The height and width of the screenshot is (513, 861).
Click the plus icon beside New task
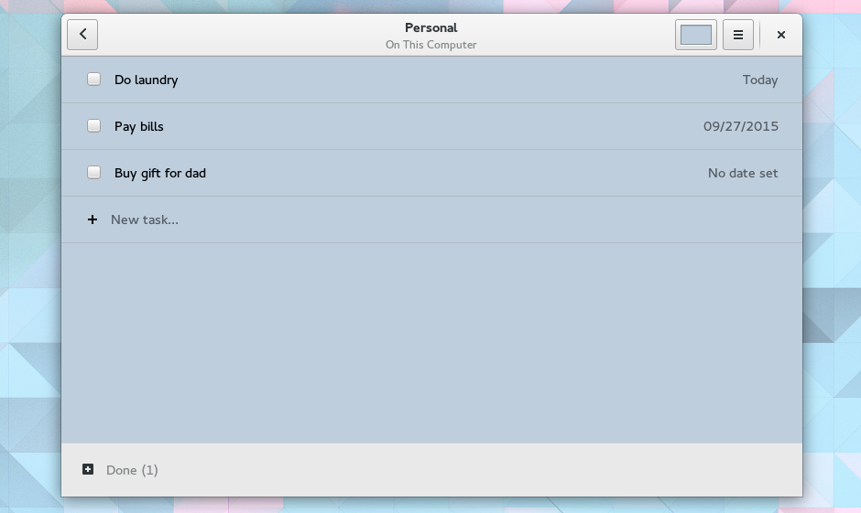coord(93,219)
